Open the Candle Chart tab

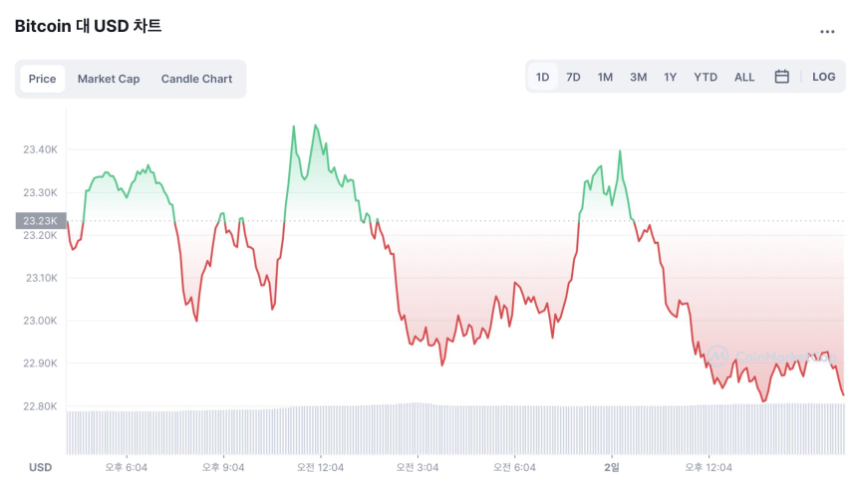tap(196, 79)
